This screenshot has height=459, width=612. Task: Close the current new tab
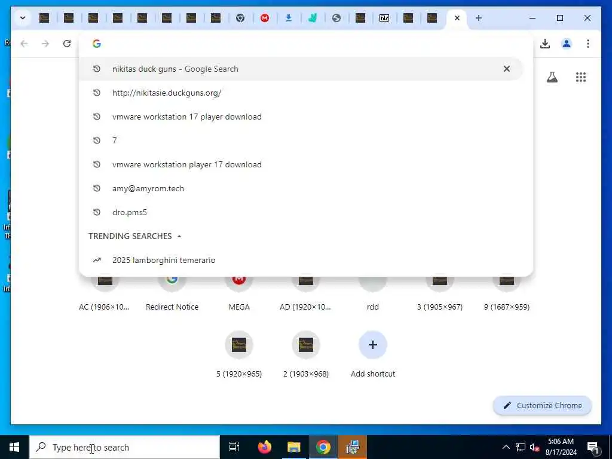tap(457, 18)
